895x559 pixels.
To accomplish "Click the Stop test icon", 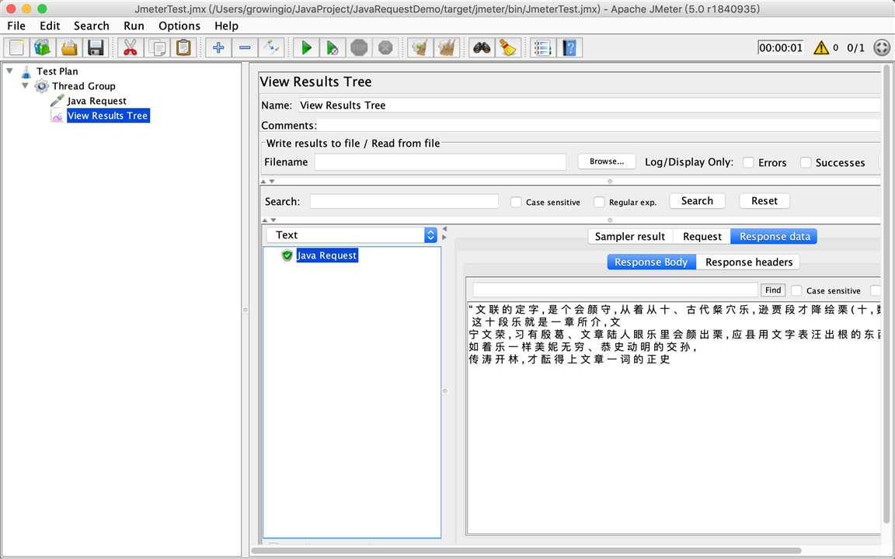I will (359, 47).
